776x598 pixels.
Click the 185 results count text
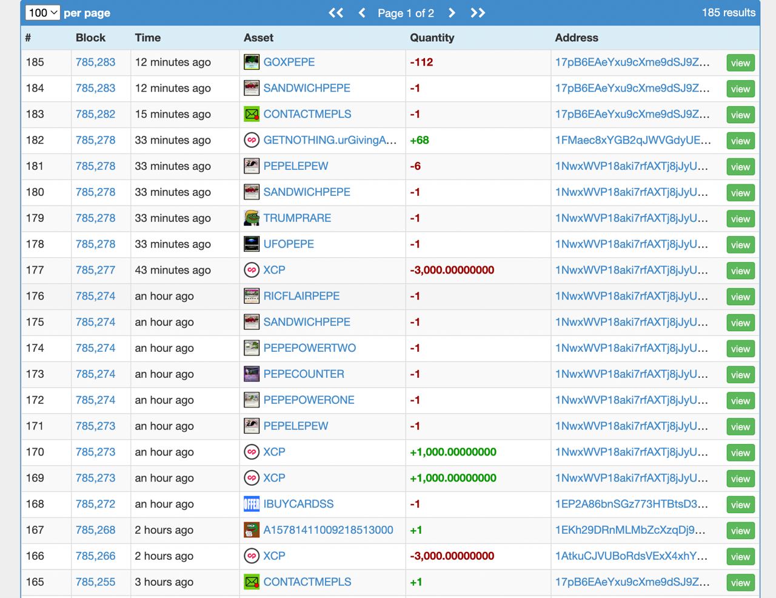click(729, 13)
